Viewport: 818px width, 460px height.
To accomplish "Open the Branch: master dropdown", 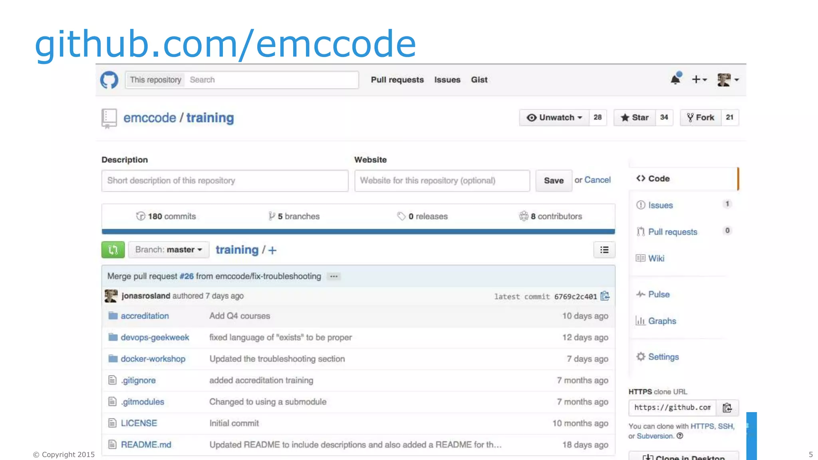I will 169,250.
